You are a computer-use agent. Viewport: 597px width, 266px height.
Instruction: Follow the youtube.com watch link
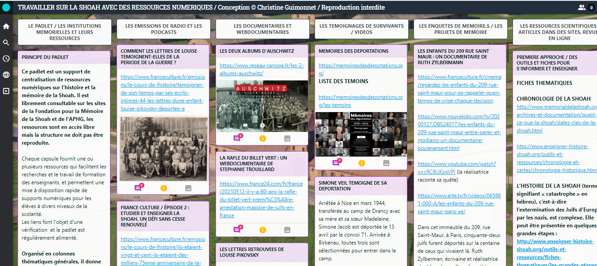[x=456, y=168]
